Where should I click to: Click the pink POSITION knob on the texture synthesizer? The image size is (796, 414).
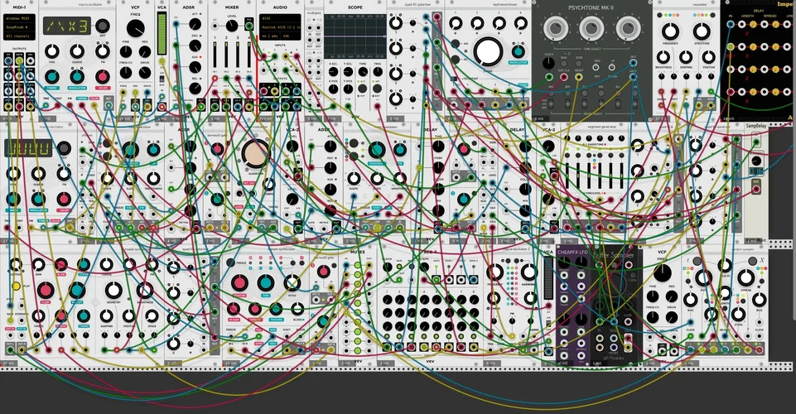click(239, 282)
